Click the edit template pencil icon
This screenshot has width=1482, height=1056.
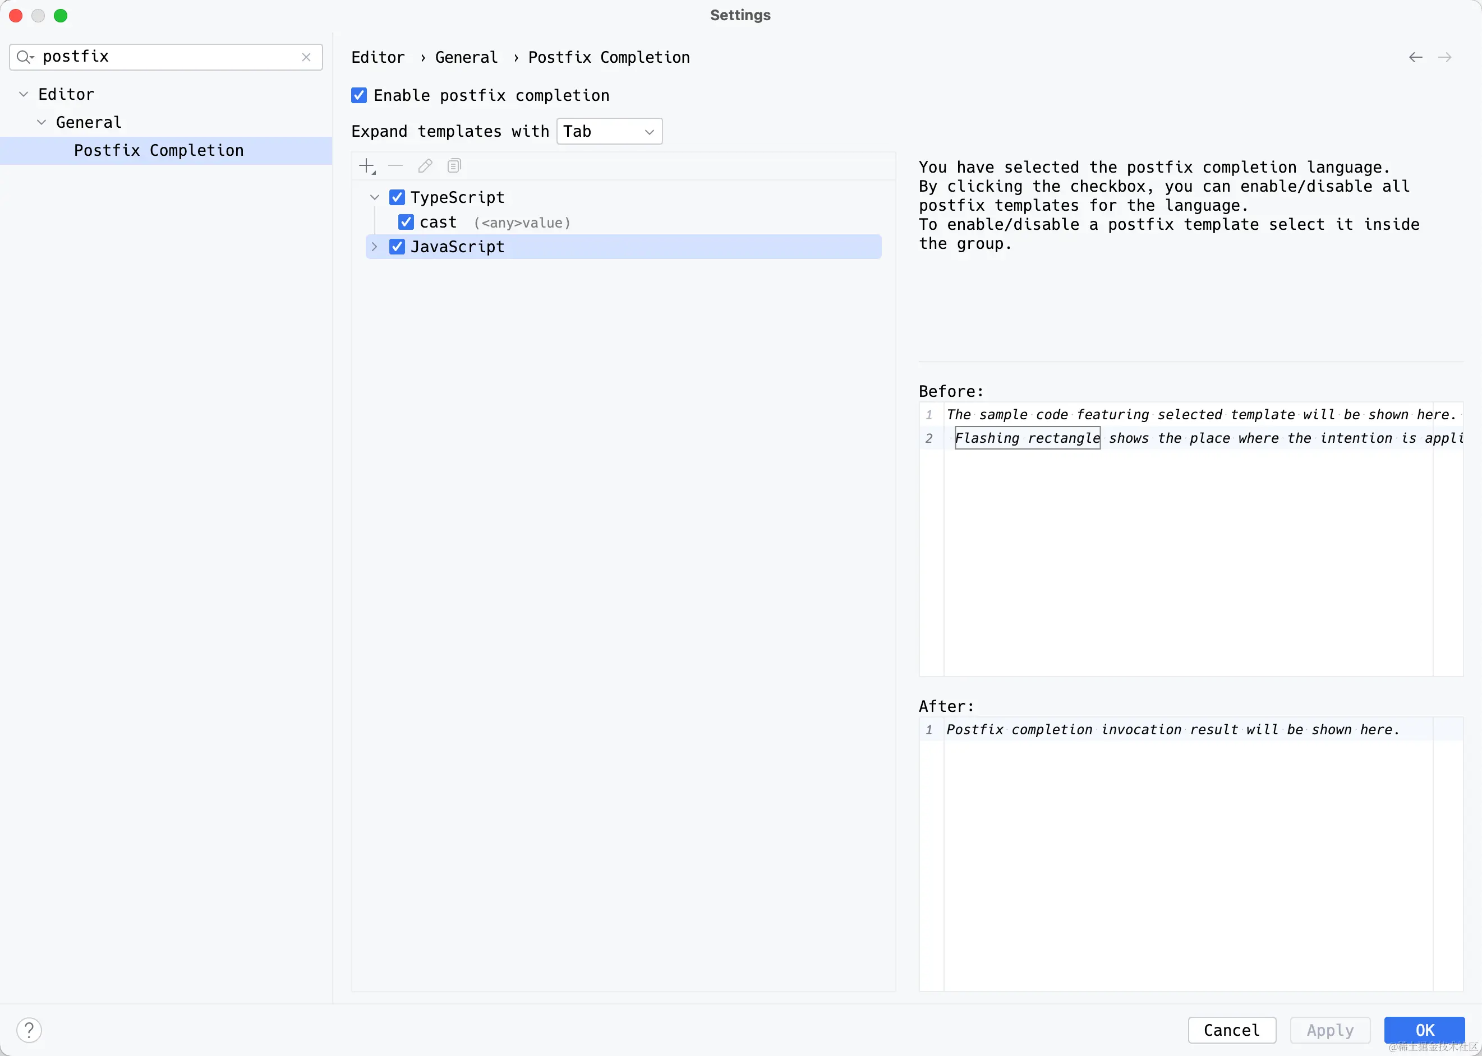click(425, 166)
